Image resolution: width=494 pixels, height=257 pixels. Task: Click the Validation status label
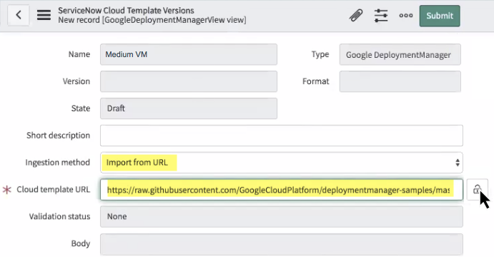pyautogui.click(x=59, y=216)
